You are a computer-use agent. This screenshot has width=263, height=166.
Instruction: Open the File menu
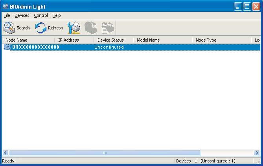click(7, 15)
